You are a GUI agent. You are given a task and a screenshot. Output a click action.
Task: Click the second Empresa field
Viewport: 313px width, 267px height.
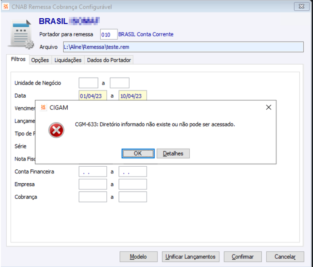[133, 184]
